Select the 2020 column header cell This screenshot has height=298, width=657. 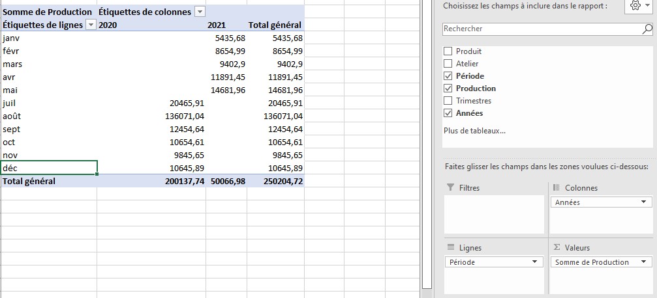click(151, 25)
